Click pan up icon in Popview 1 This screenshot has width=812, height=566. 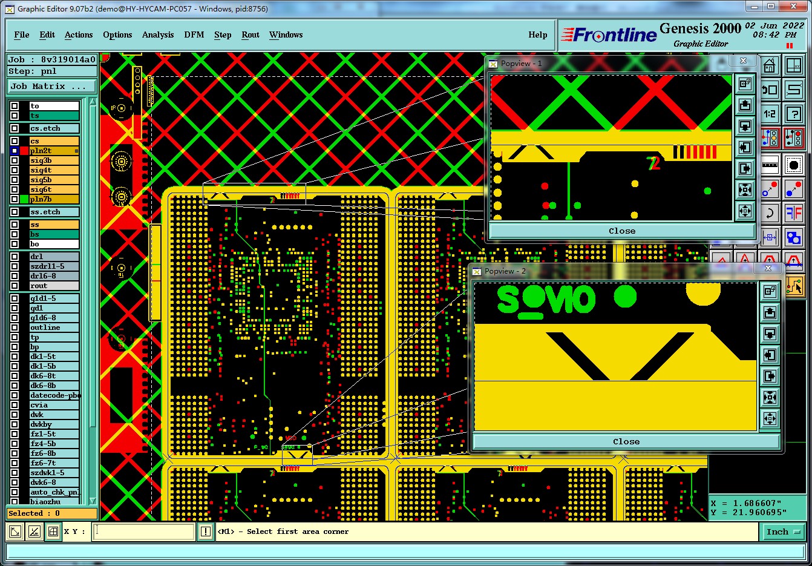745,105
